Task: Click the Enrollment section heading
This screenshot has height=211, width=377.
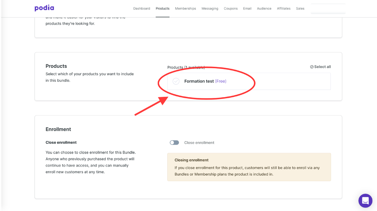Action: (58, 129)
